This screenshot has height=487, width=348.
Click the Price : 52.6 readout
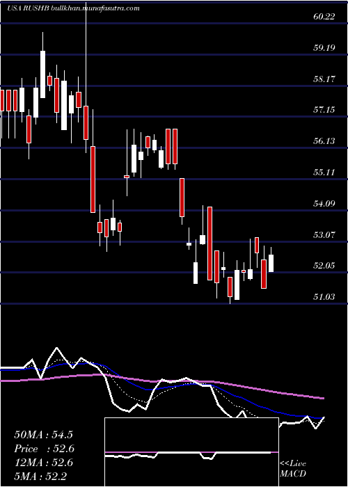coord(43,449)
